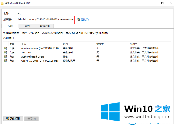Sort by the 主体 column header
The image size is (174, 125).
[x=24, y=44]
